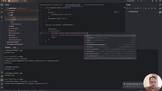Expand the build2 folder in the Project tree
The height and width of the screenshot is (91, 162).
pos(9,19)
